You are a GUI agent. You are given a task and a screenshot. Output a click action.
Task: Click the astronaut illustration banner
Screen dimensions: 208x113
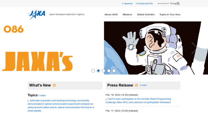pyautogui.click(x=153, y=48)
